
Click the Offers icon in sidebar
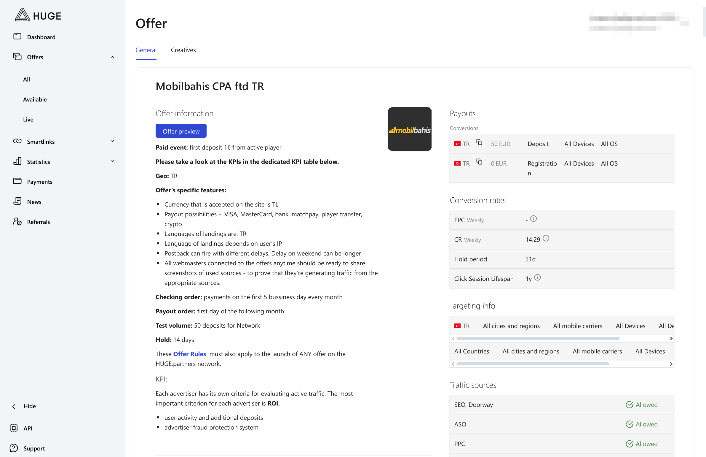(17, 56)
